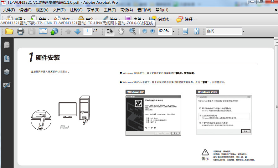This screenshot has height=168, width=278.
Task: Click the Windows XP label in document
Action: point(135,92)
